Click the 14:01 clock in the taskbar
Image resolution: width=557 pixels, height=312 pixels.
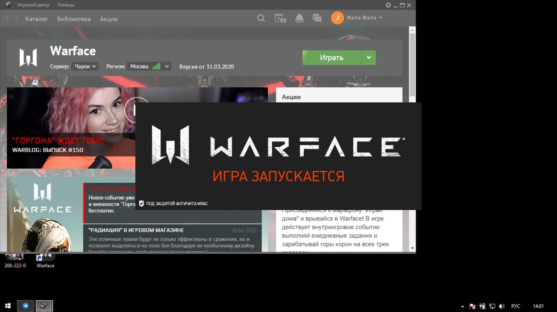pyautogui.click(x=538, y=306)
